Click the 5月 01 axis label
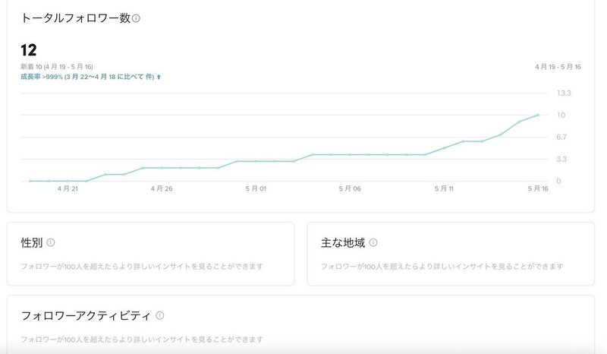Image resolution: width=607 pixels, height=354 pixels. point(256,188)
